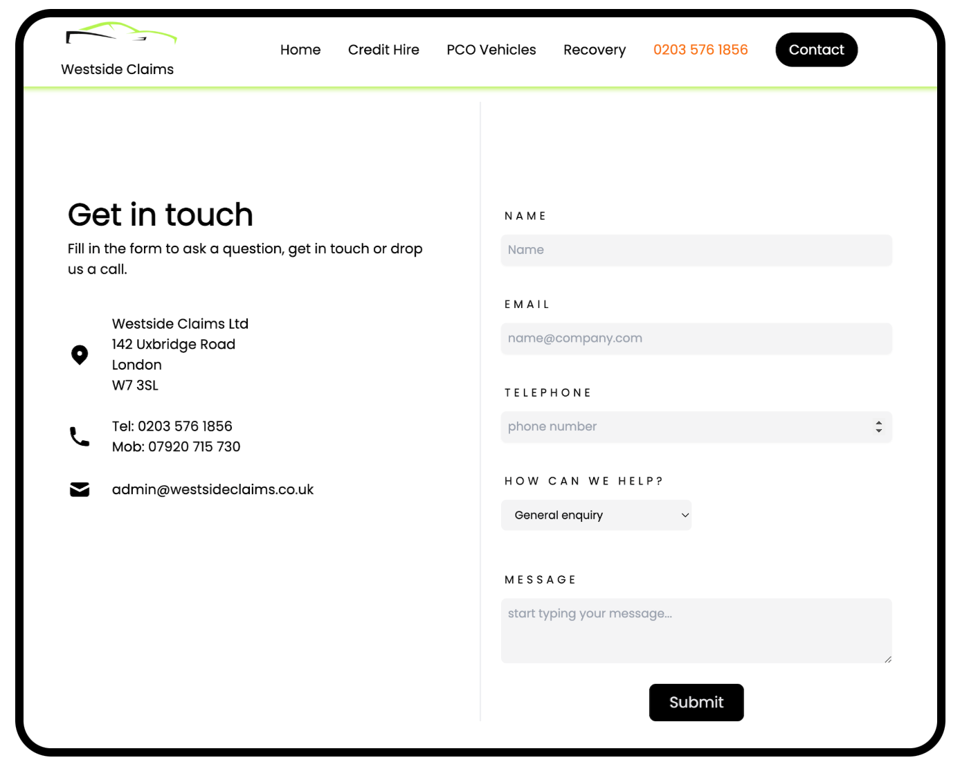969x769 pixels.
Task: Click the Westside Claims car logo
Action: 121,33
